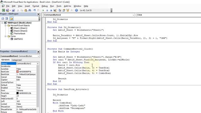This screenshot has width=201, height=113.
Task: Switch to the Categorized properties tab
Action: (x=17, y=60)
